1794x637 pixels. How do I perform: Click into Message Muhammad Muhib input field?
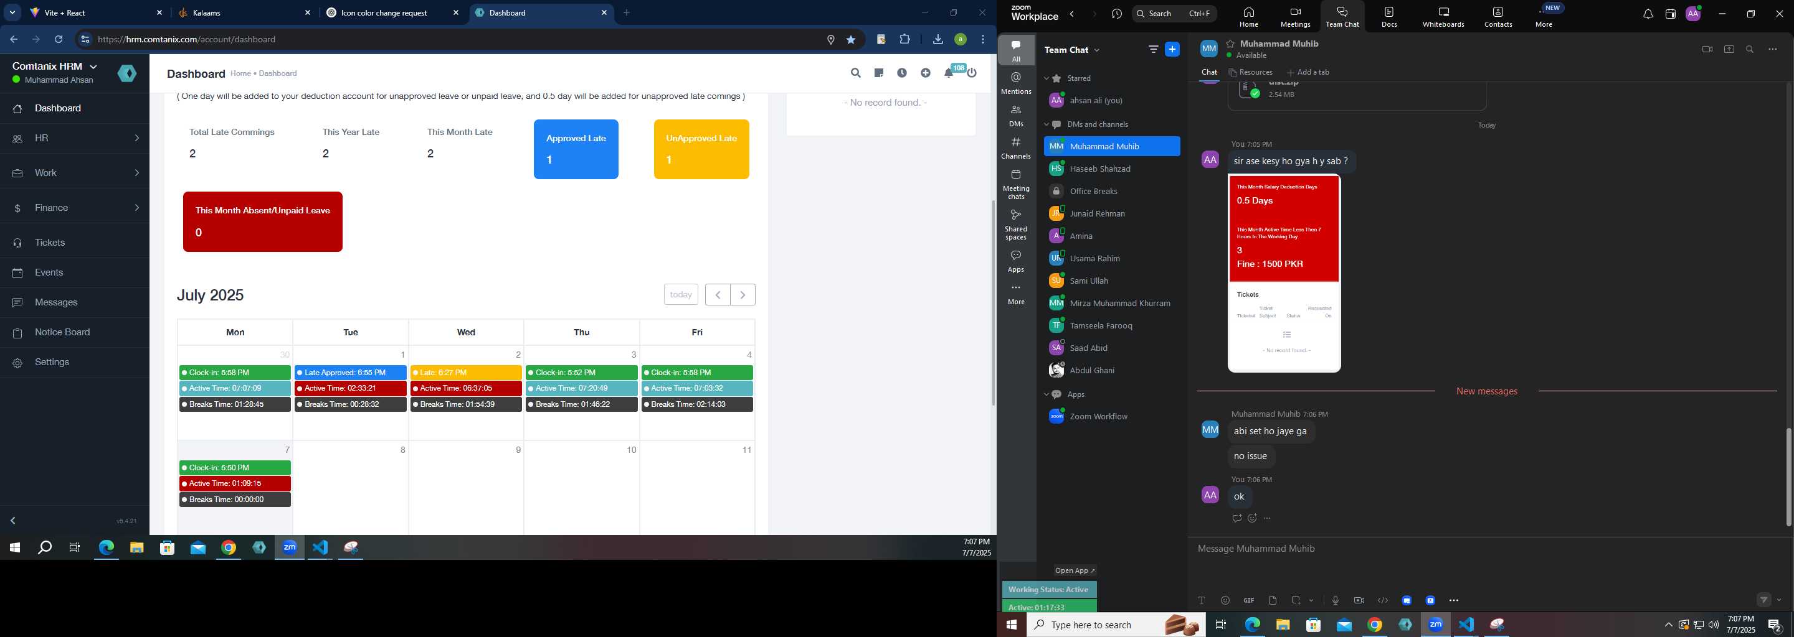click(1487, 549)
